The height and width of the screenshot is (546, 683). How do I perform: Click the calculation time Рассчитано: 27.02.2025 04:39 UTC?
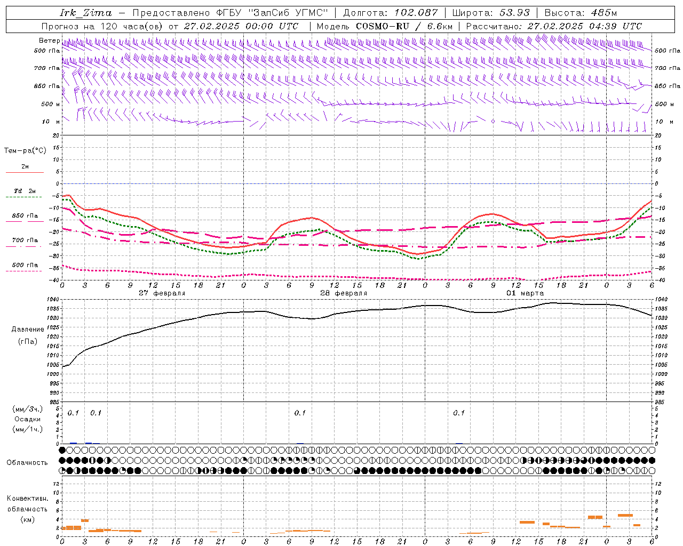pos(554,26)
